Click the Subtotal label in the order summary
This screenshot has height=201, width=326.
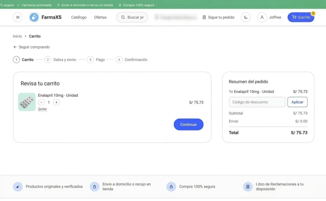pos(236,113)
